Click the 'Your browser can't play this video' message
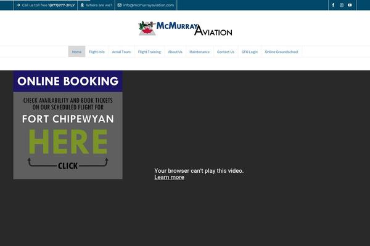 (199, 171)
